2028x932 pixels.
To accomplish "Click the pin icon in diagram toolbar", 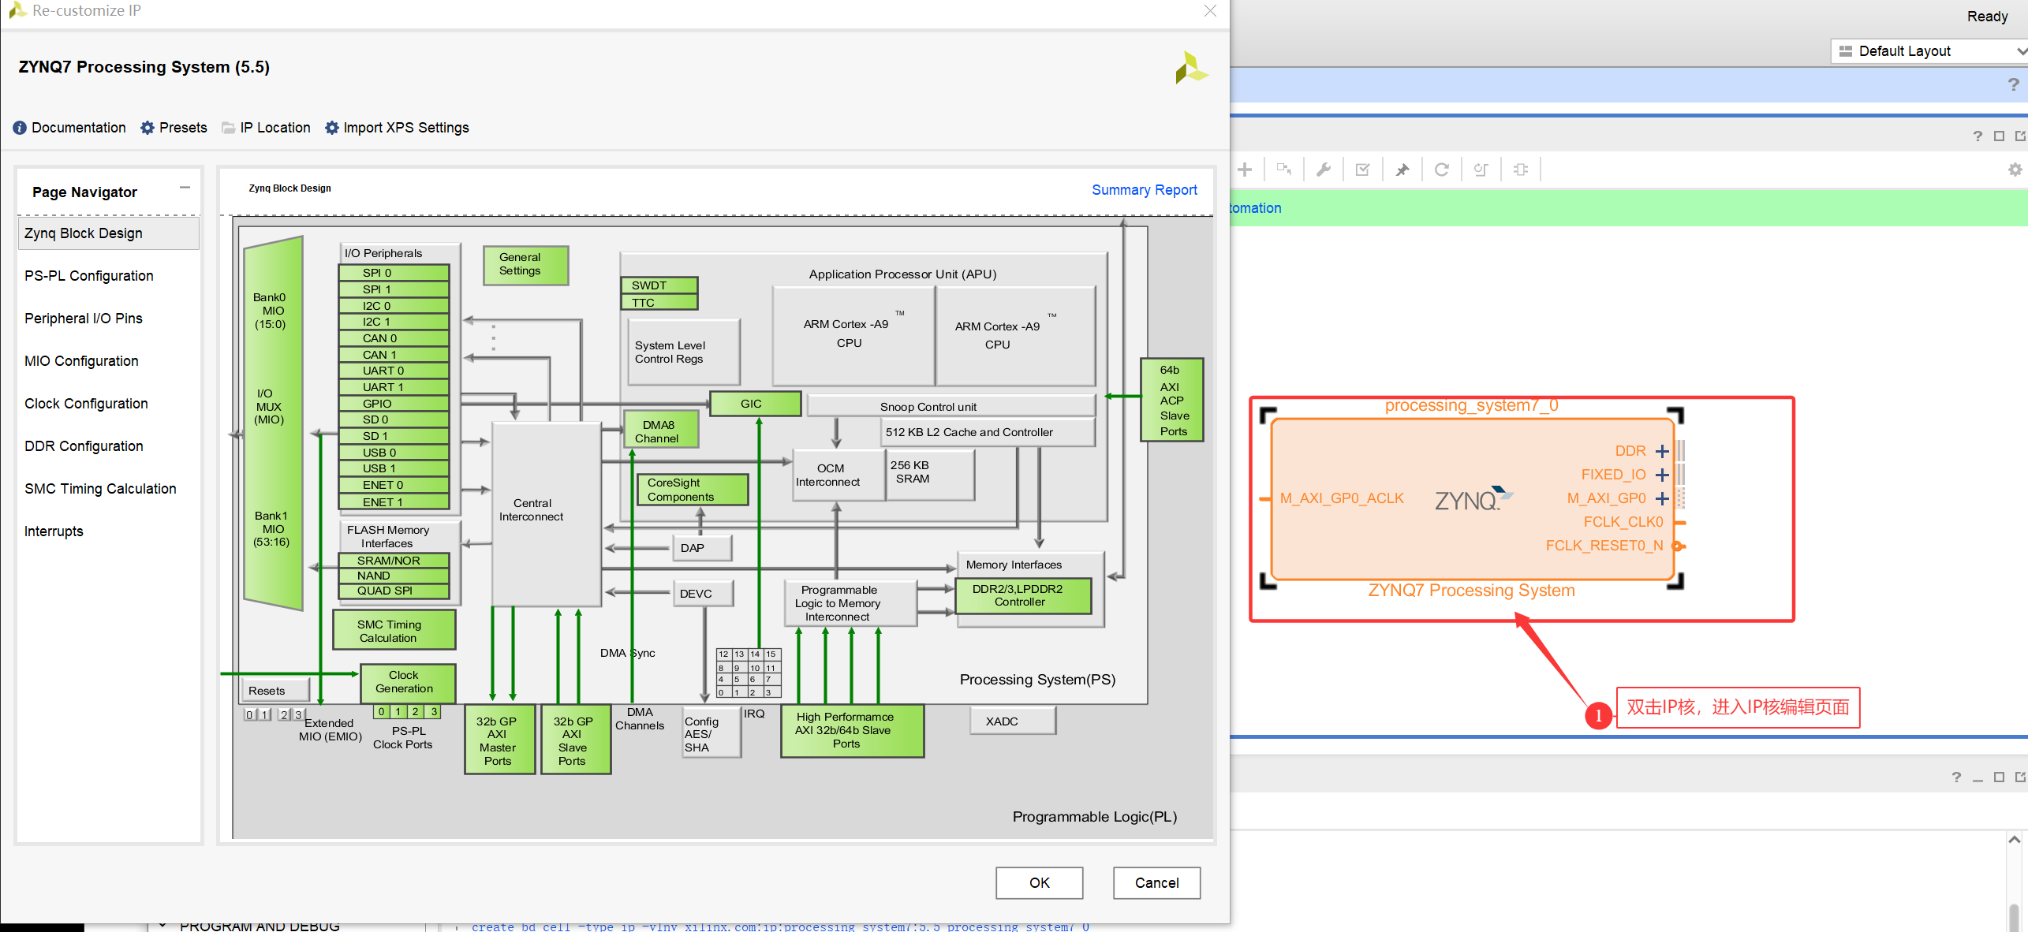I will (x=1402, y=170).
